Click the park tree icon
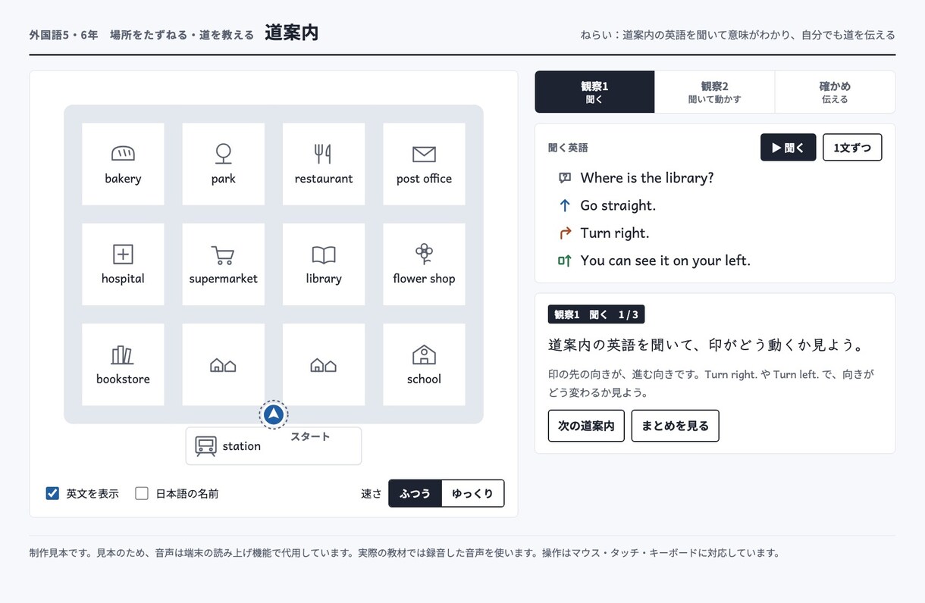Viewport: 925px width, 603px height. point(223,154)
